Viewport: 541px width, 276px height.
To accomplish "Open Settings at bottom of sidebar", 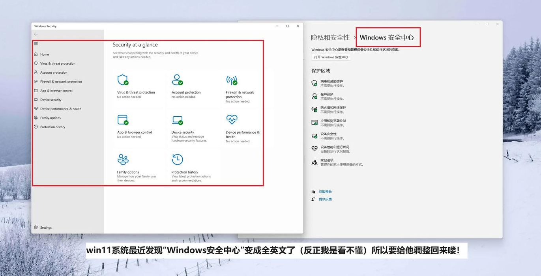I will tap(46, 228).
